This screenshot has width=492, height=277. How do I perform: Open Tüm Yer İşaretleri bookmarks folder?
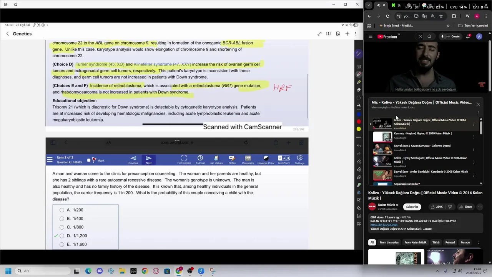pos(473,26)
